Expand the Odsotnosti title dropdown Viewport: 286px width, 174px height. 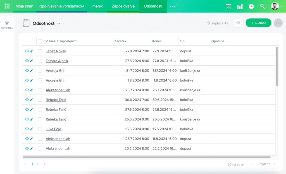tap(59, 24)
